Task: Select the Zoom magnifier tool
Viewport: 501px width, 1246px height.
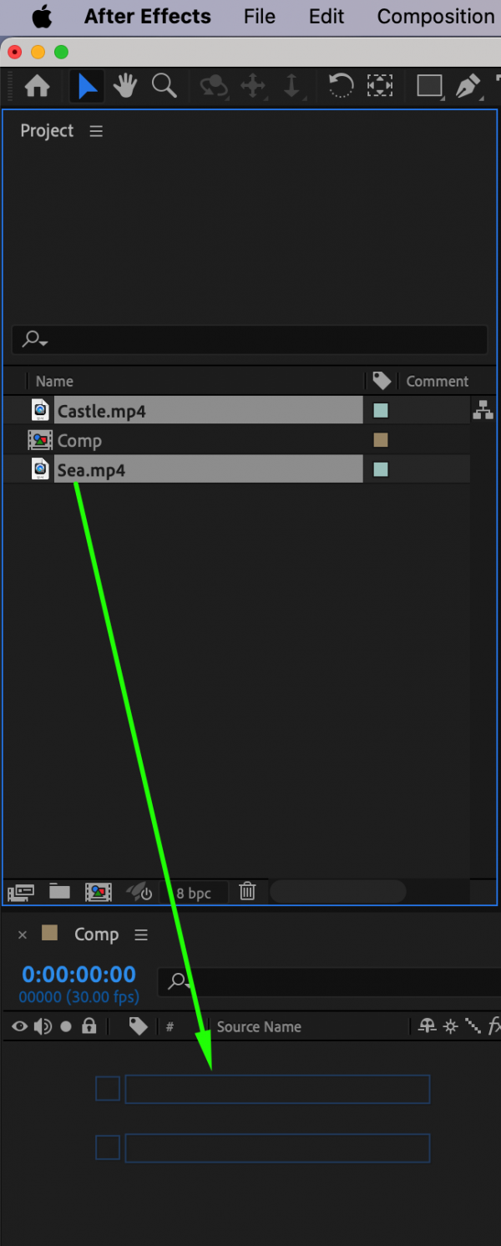Action: tap(164, 86)
